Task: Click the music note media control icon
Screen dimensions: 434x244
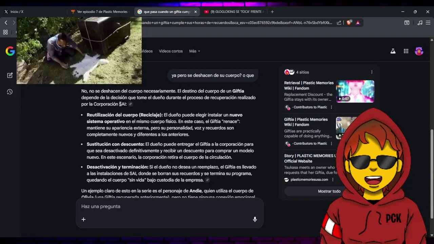Action: (x=420, y=23)
